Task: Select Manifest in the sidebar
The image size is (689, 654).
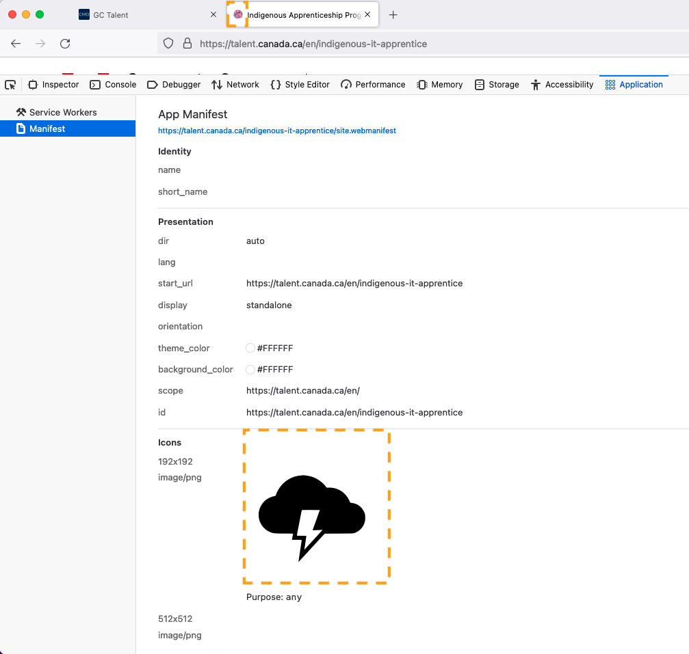Action: click(68, 128)
